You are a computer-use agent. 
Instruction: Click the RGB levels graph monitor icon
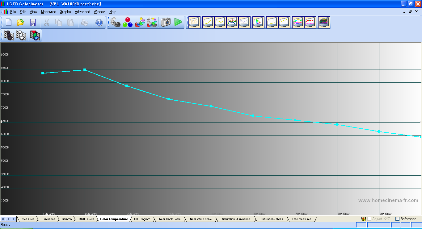point(232,22)
